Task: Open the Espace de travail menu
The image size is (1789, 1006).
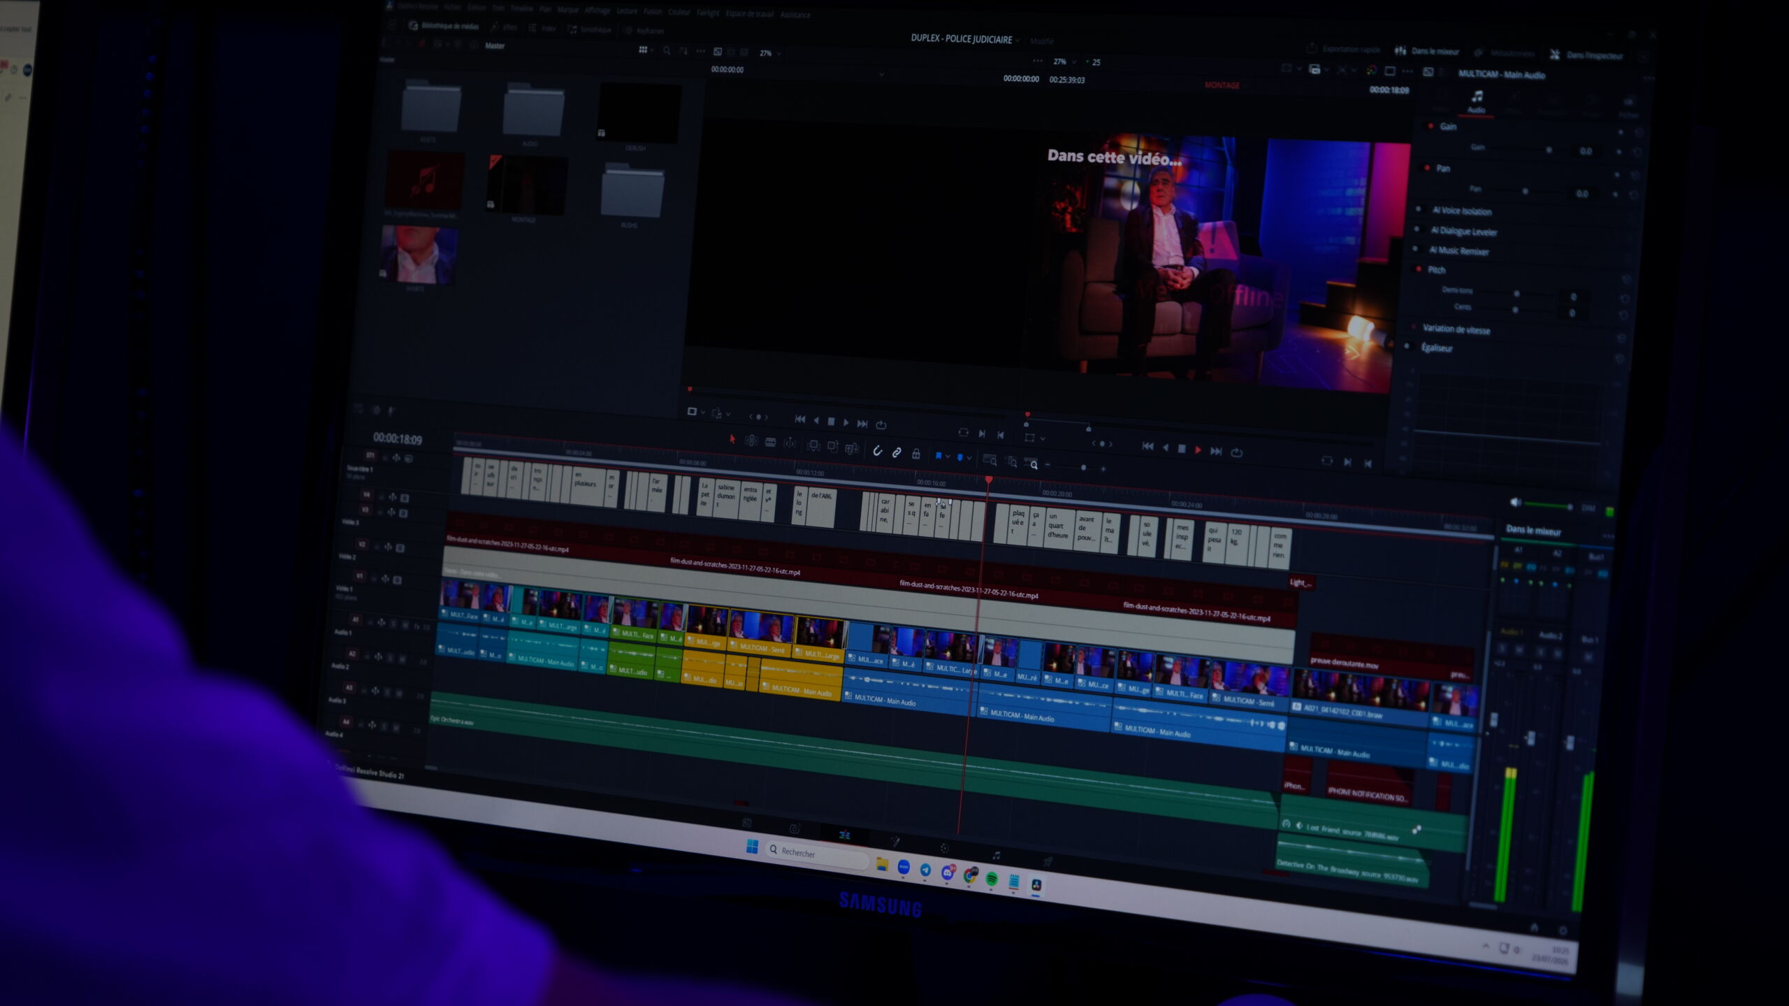Action: (x=749, y=13)
